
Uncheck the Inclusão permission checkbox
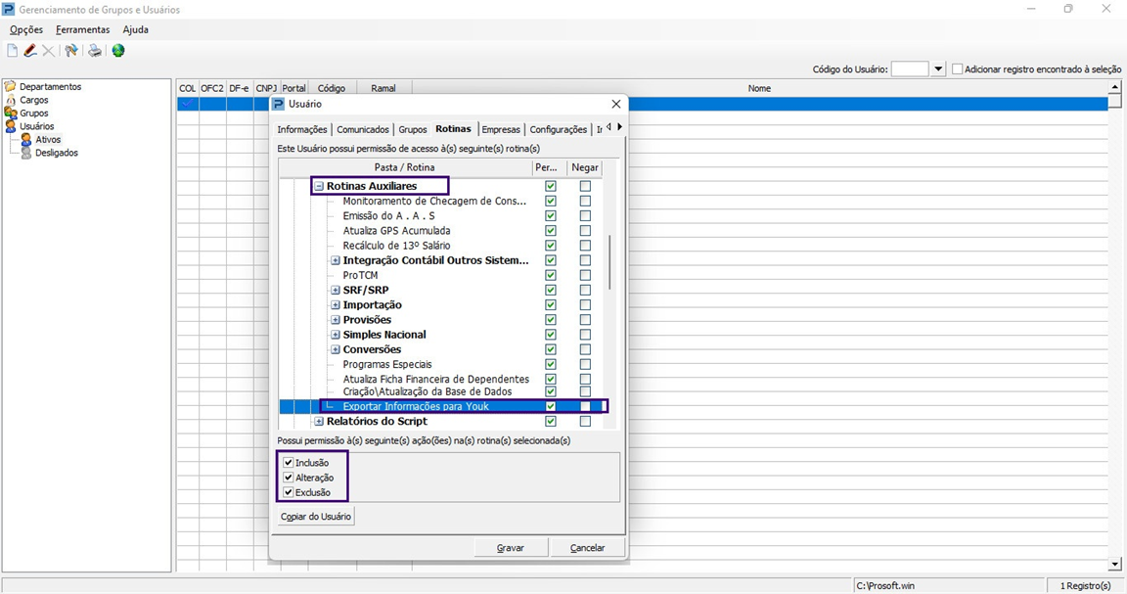pos(288,463)
